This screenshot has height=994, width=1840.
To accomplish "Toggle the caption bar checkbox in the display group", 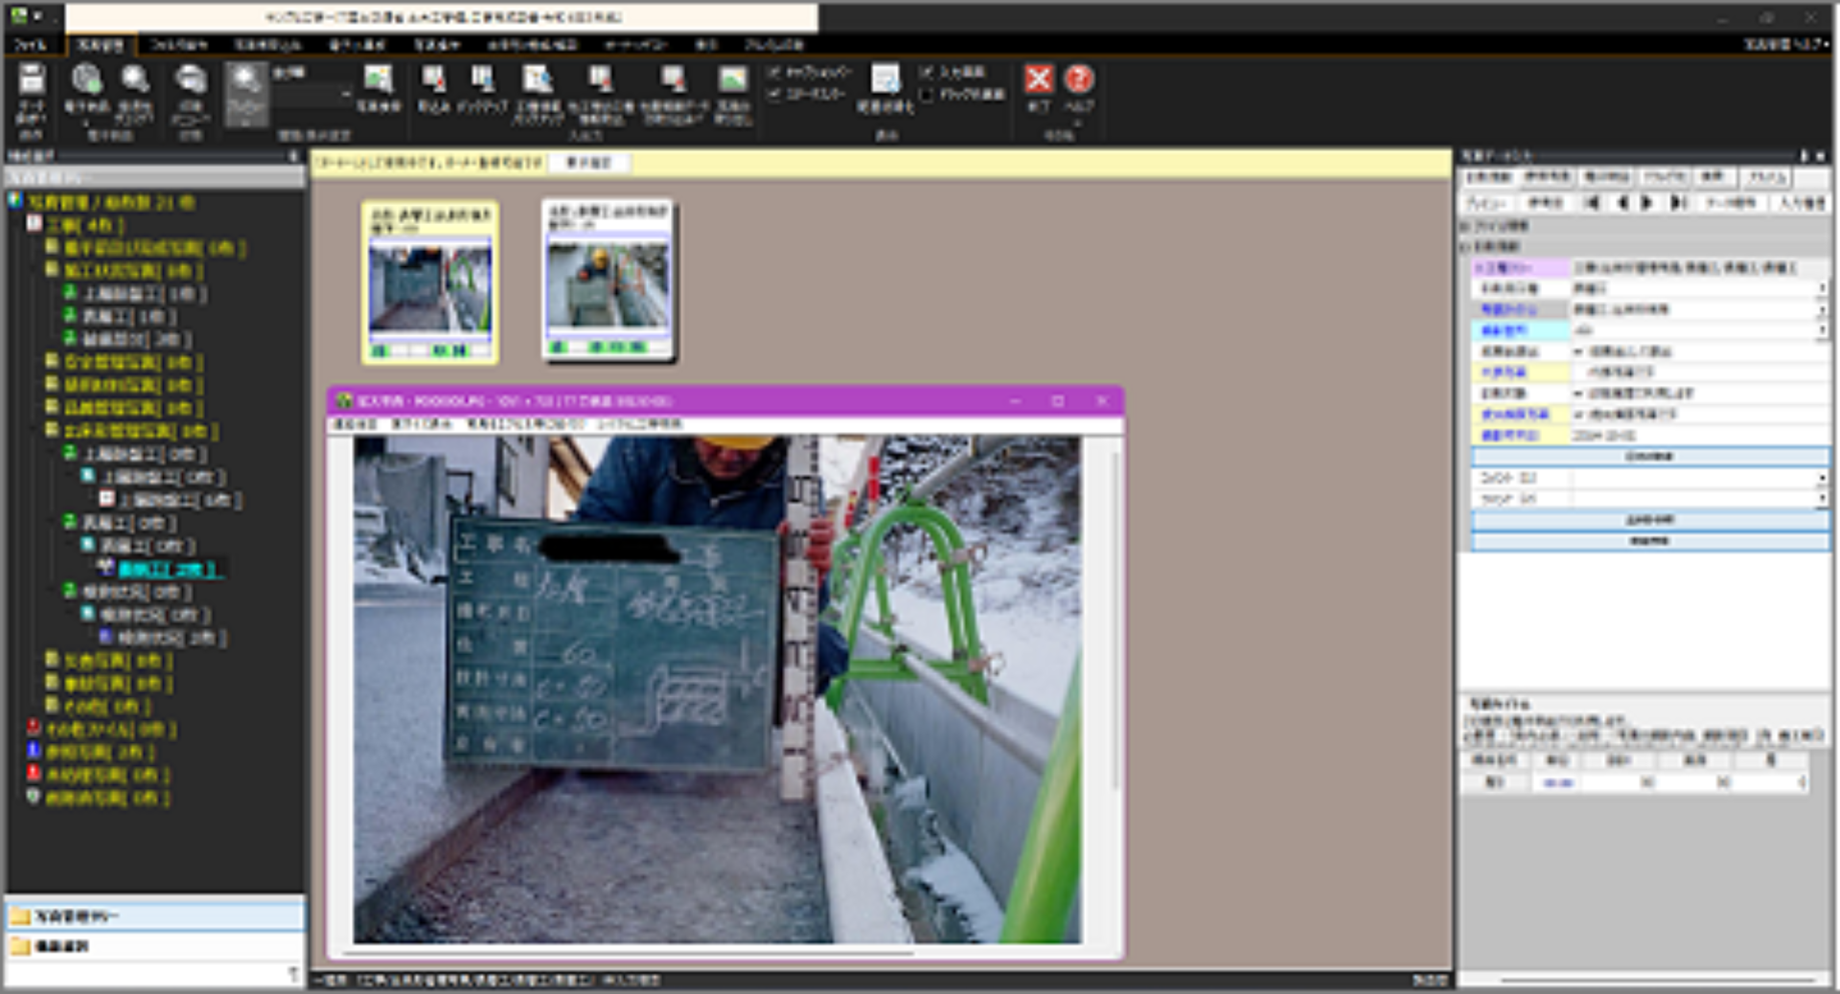I will [x=772, y=70].
